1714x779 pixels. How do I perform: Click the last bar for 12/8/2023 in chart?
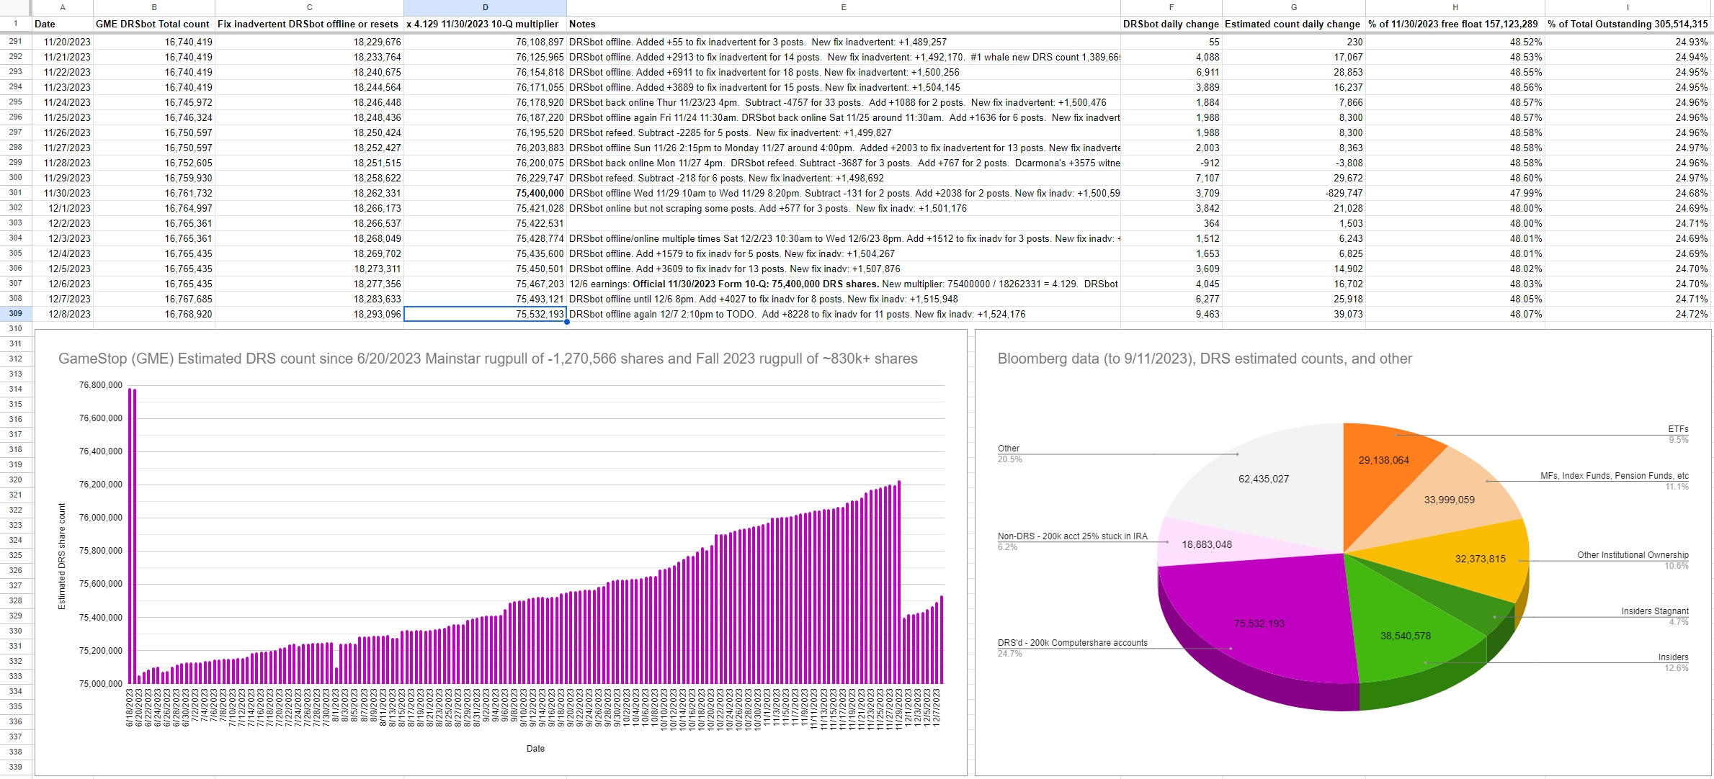(x=942, y=639)
